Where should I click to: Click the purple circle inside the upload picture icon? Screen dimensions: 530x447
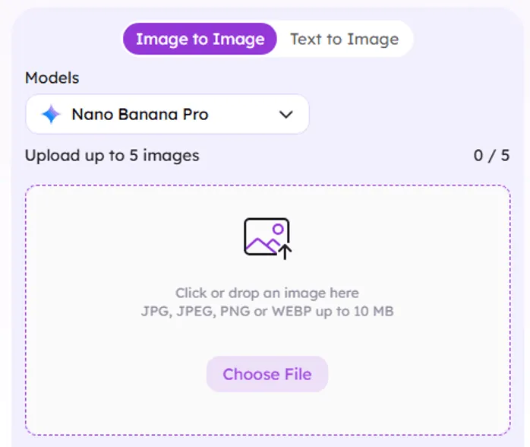[278, 228]
